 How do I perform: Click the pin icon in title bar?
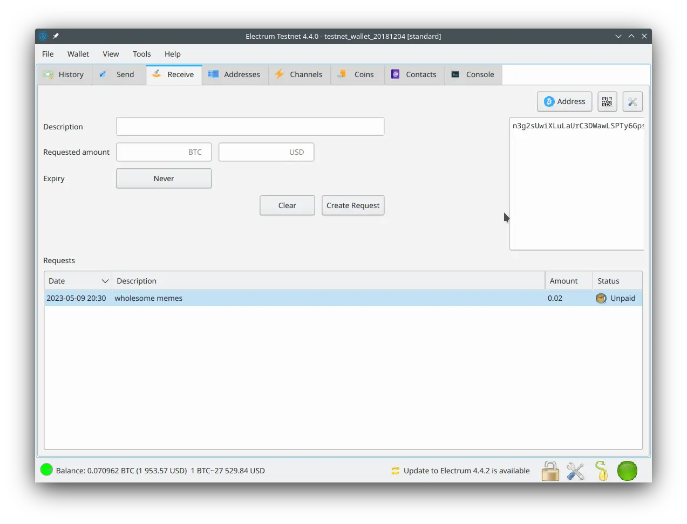click(56, 36)
